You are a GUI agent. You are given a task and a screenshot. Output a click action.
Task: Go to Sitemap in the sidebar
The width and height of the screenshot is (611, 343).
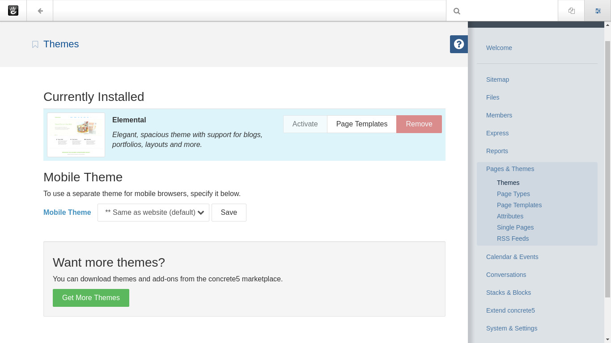tap(497, 79)
